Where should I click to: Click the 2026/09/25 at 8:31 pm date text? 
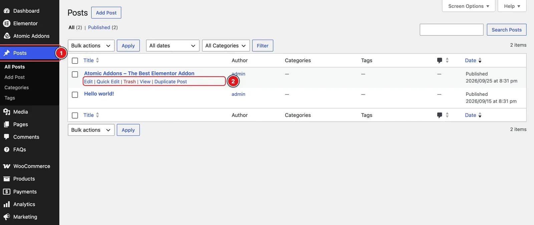click(492, 81)
